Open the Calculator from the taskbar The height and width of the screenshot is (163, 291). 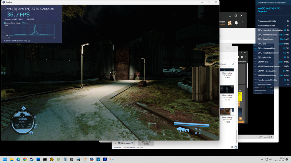click(x=65, y=159)
